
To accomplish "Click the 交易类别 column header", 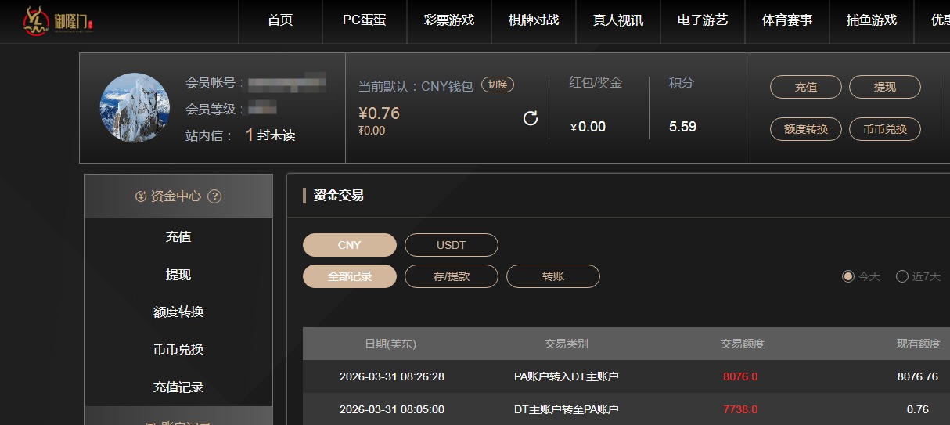I will click(x=567, y=344).
